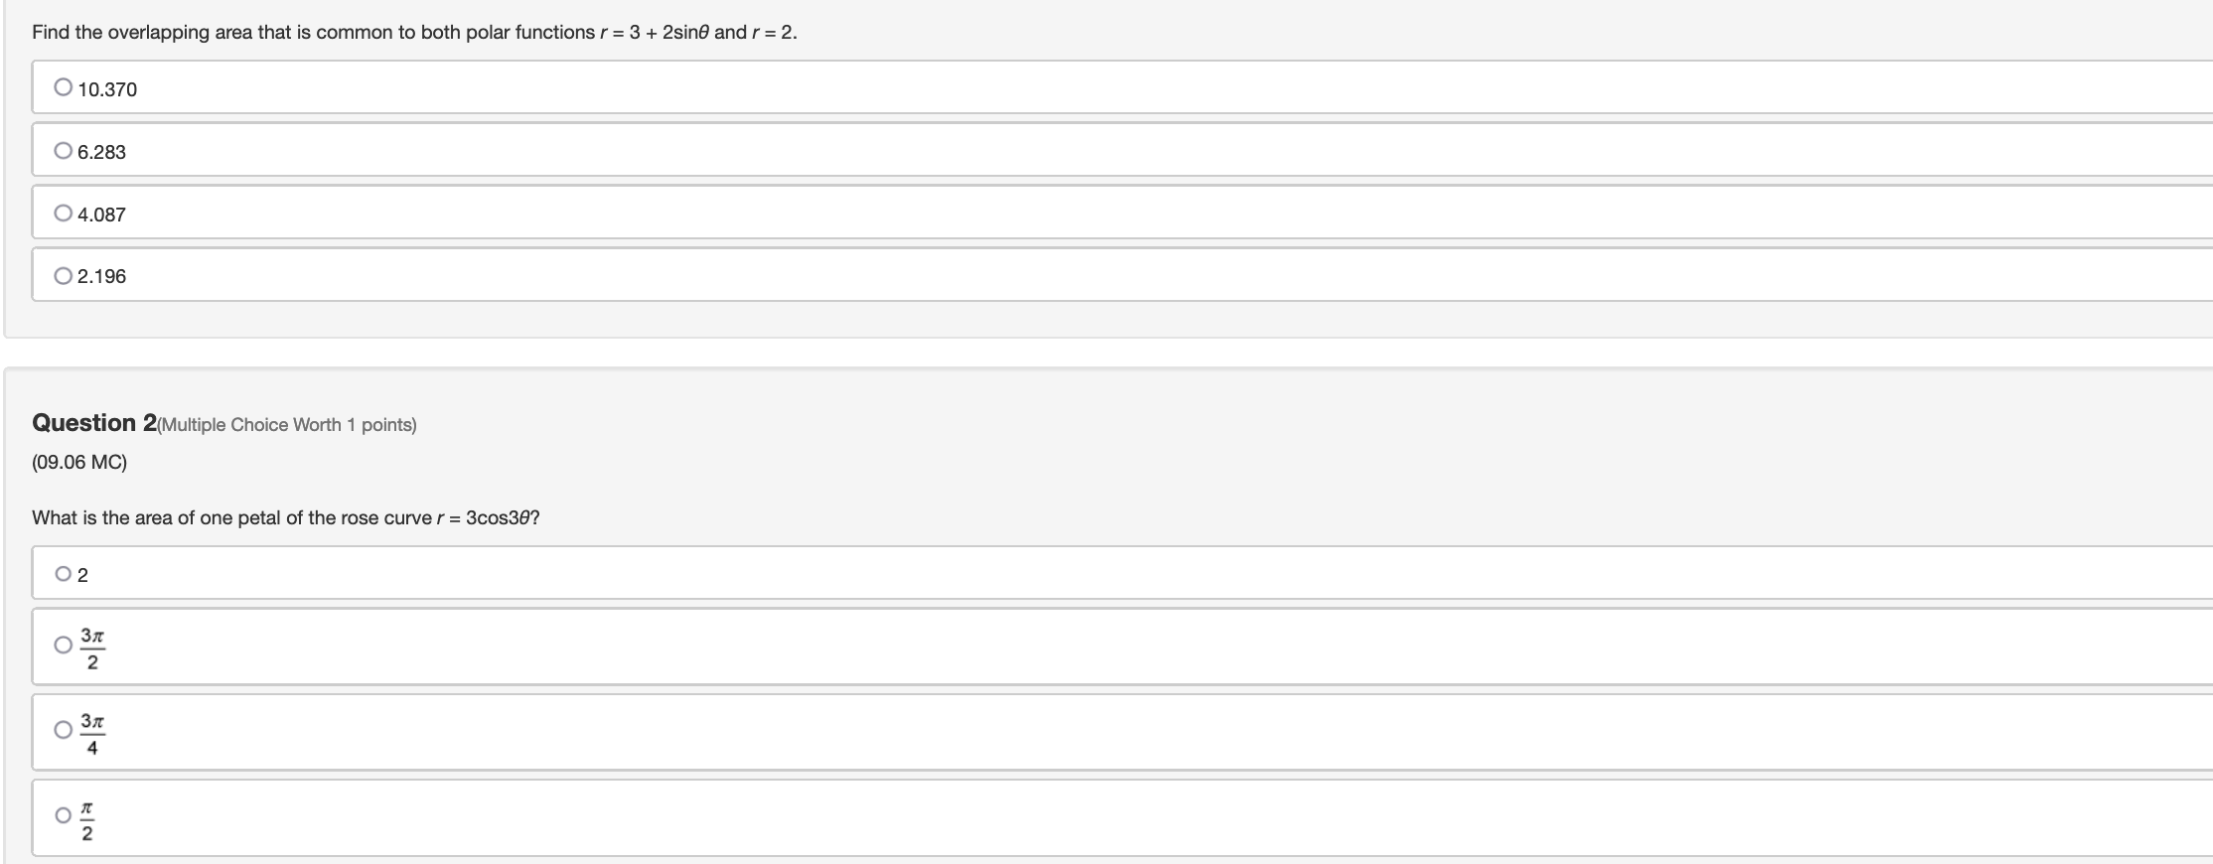
Task: Click the rose curve question text
Action: (286, 517)
